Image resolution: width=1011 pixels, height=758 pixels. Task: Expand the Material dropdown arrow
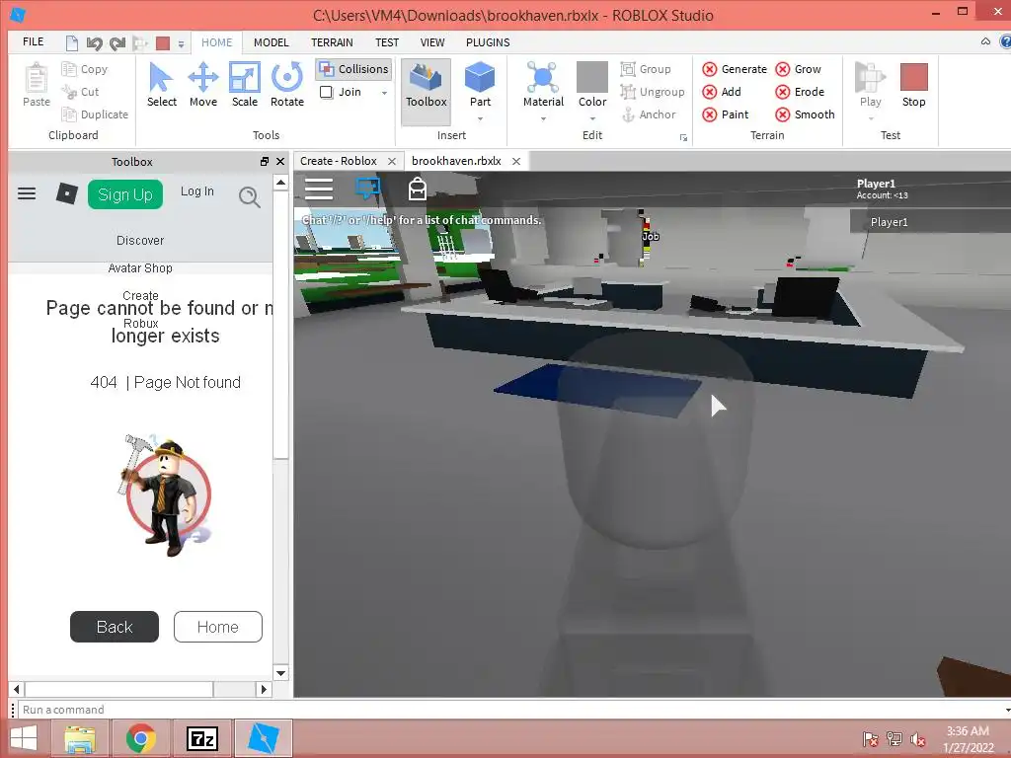tap(543, 119)
